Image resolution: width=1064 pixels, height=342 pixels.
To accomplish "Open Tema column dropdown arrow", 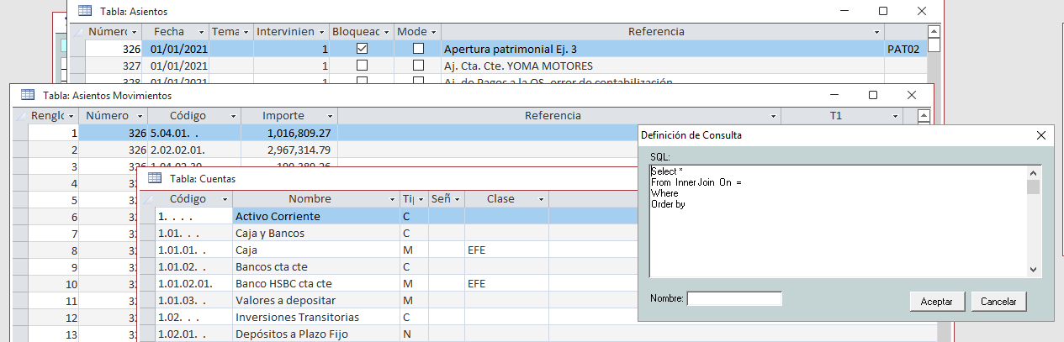I will [246, 32].
